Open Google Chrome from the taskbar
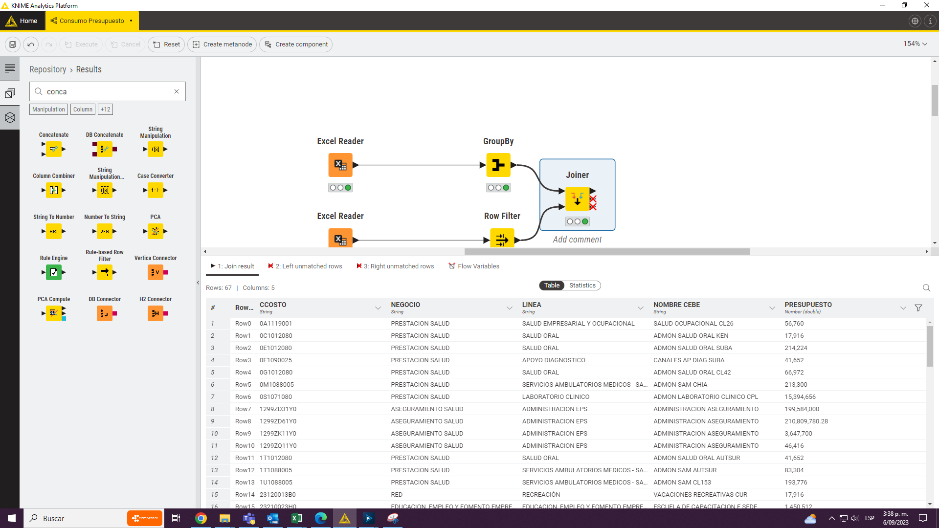The height and width of the screenshot is (528, 939). pos(201,518)
